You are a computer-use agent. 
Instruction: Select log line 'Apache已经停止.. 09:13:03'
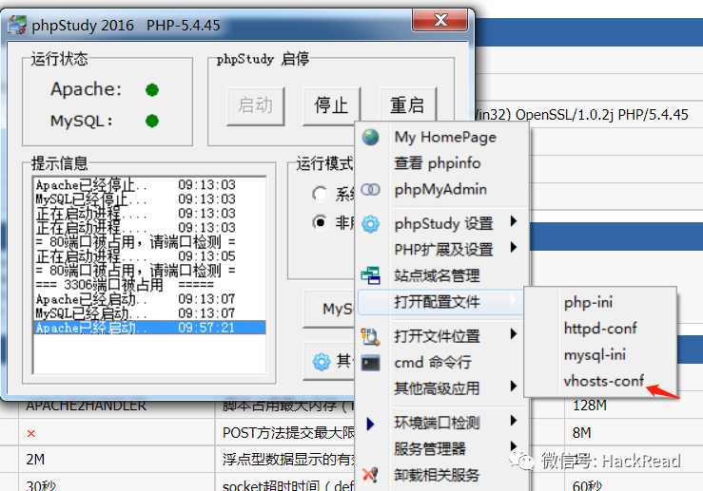[x=149, y=185]
